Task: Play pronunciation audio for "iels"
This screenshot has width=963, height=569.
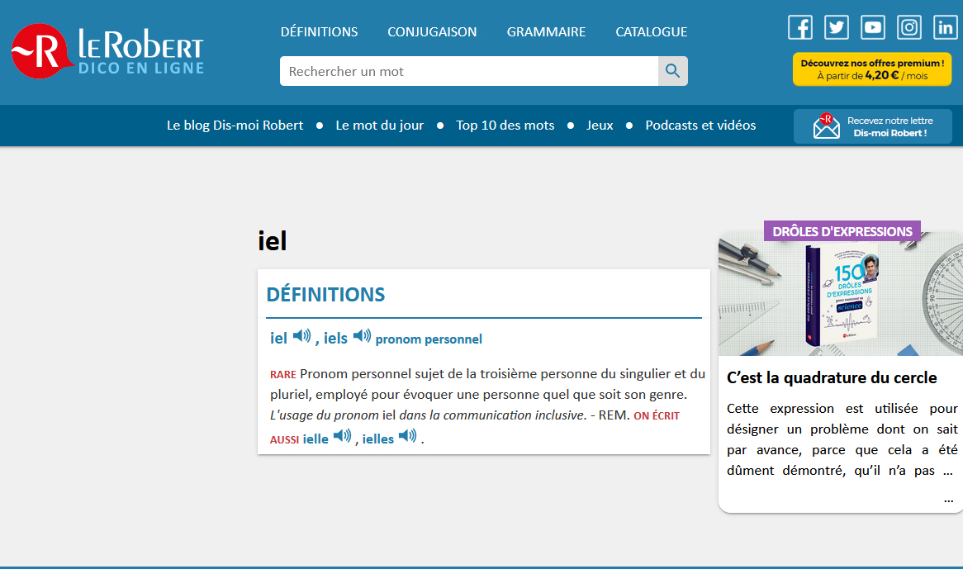Action: (362, 336)
